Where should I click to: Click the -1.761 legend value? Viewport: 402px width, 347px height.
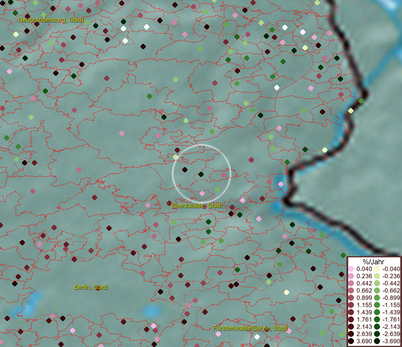[391, 320]
